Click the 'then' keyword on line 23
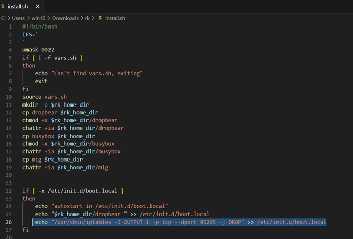This screenshot has height=239, width=353. coord(29,199)
